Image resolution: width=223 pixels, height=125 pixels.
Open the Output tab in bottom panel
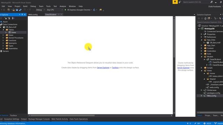(24, 119)
